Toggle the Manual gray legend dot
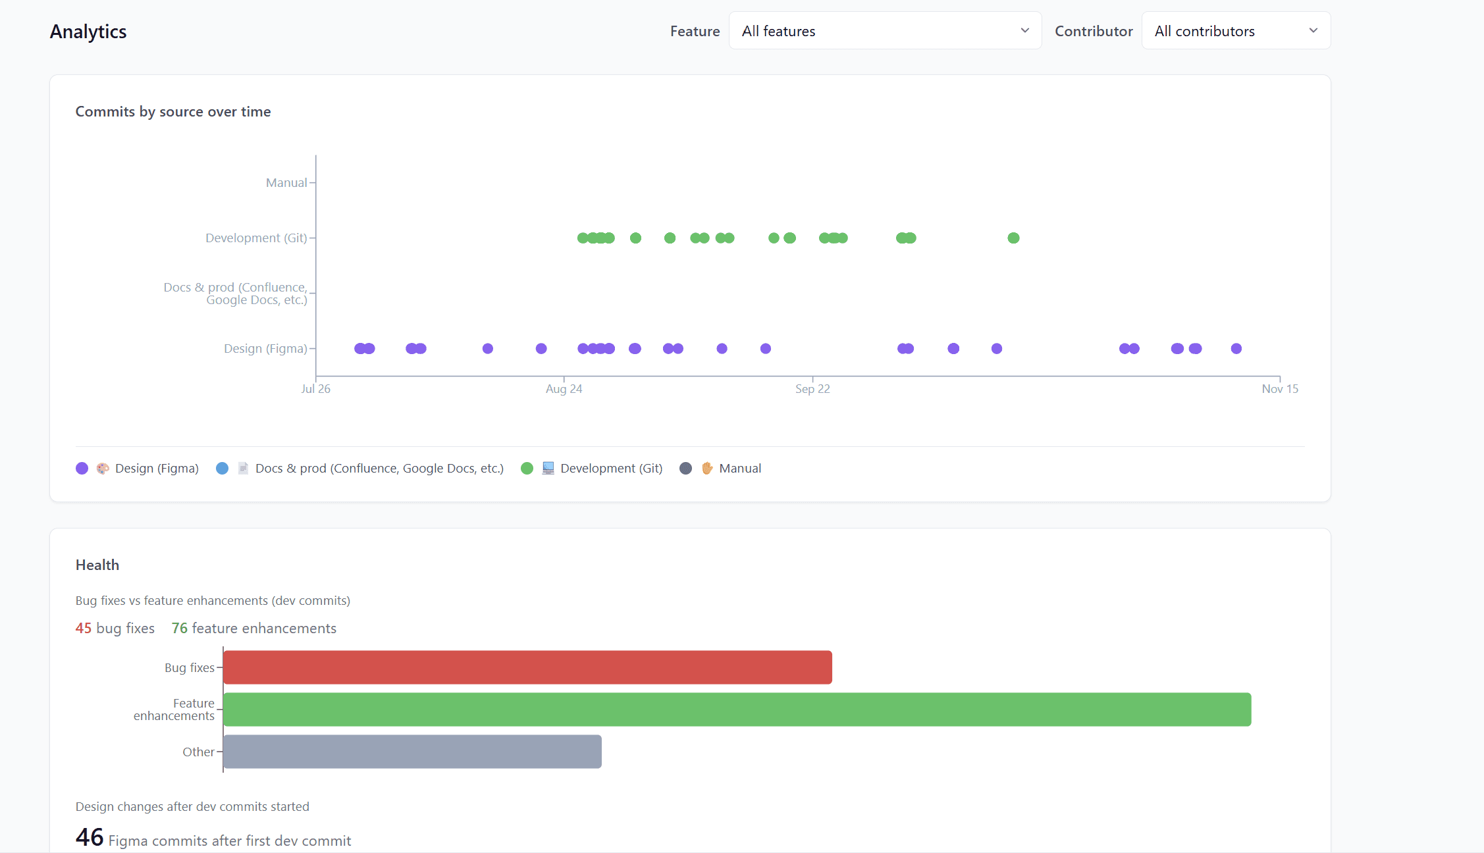The height and width of the screenshot is (853, 1484). pos(686,469)
